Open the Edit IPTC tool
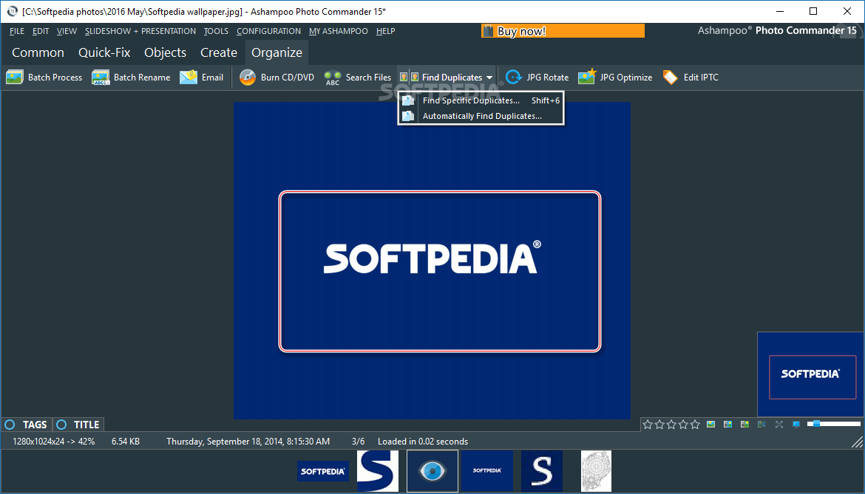 (691, 77)
